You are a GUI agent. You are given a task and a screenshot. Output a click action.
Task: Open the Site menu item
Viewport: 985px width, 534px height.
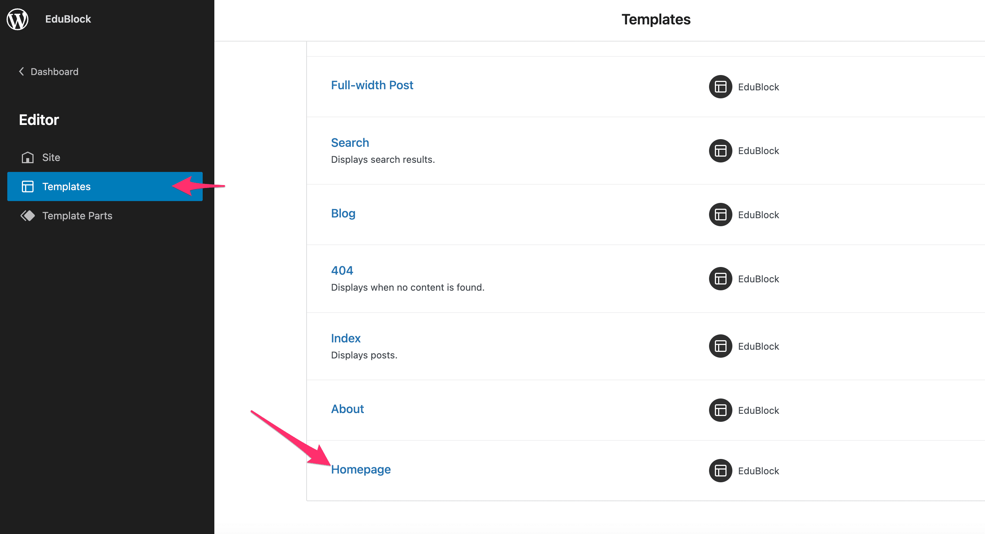tap(51, 157)
